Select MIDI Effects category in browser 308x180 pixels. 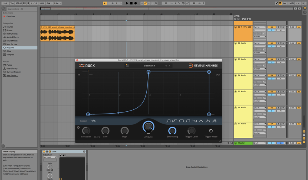click(x=12, y=41)
